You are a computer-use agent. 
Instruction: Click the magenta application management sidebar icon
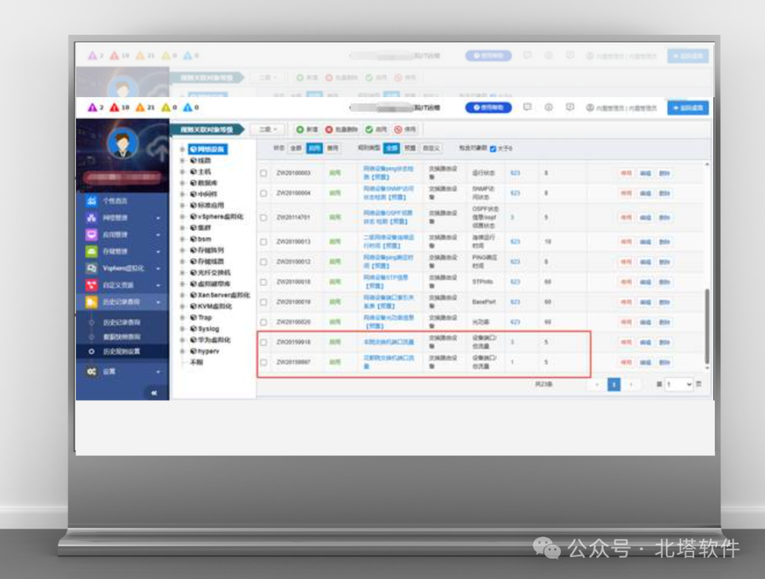[91, 235]
